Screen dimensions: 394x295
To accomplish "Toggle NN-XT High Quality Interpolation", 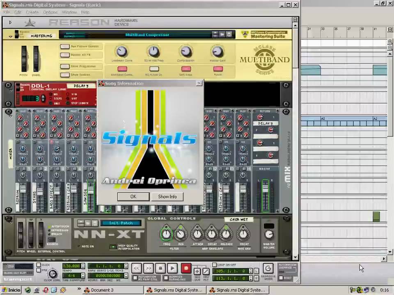I will (113, 247).
